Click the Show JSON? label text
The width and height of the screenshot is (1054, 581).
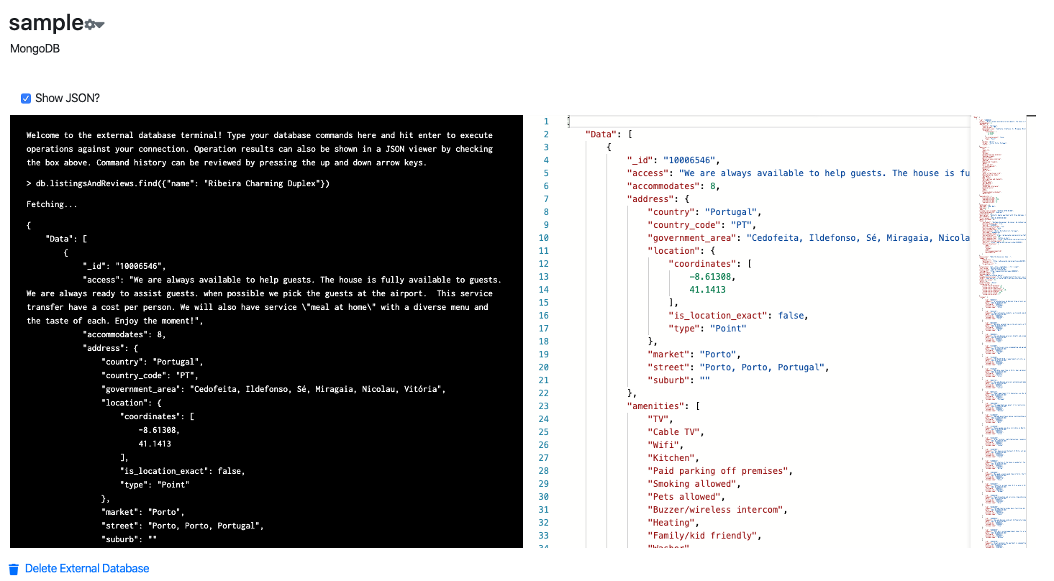pos(68,99)
